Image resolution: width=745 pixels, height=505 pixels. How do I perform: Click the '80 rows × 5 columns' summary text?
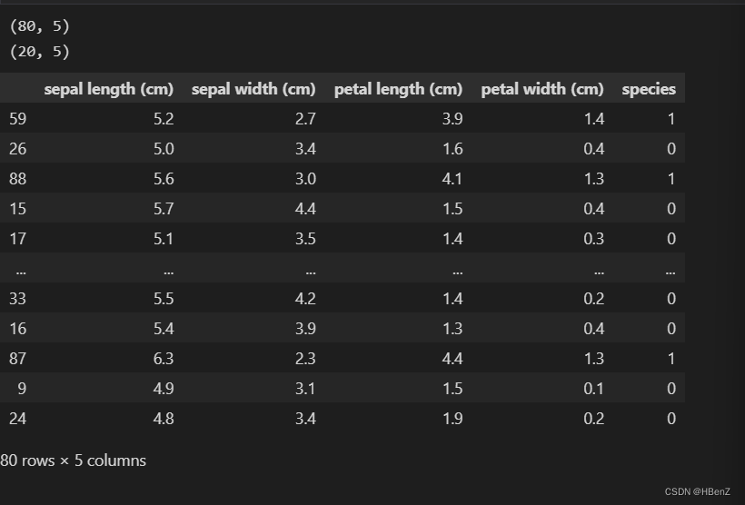[x=74, y=460]
